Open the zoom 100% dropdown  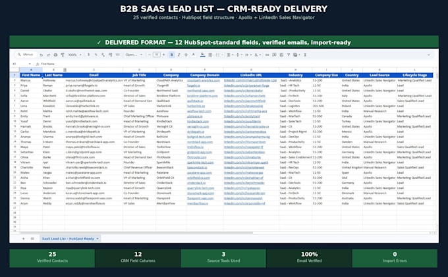[x=74, y=55]
